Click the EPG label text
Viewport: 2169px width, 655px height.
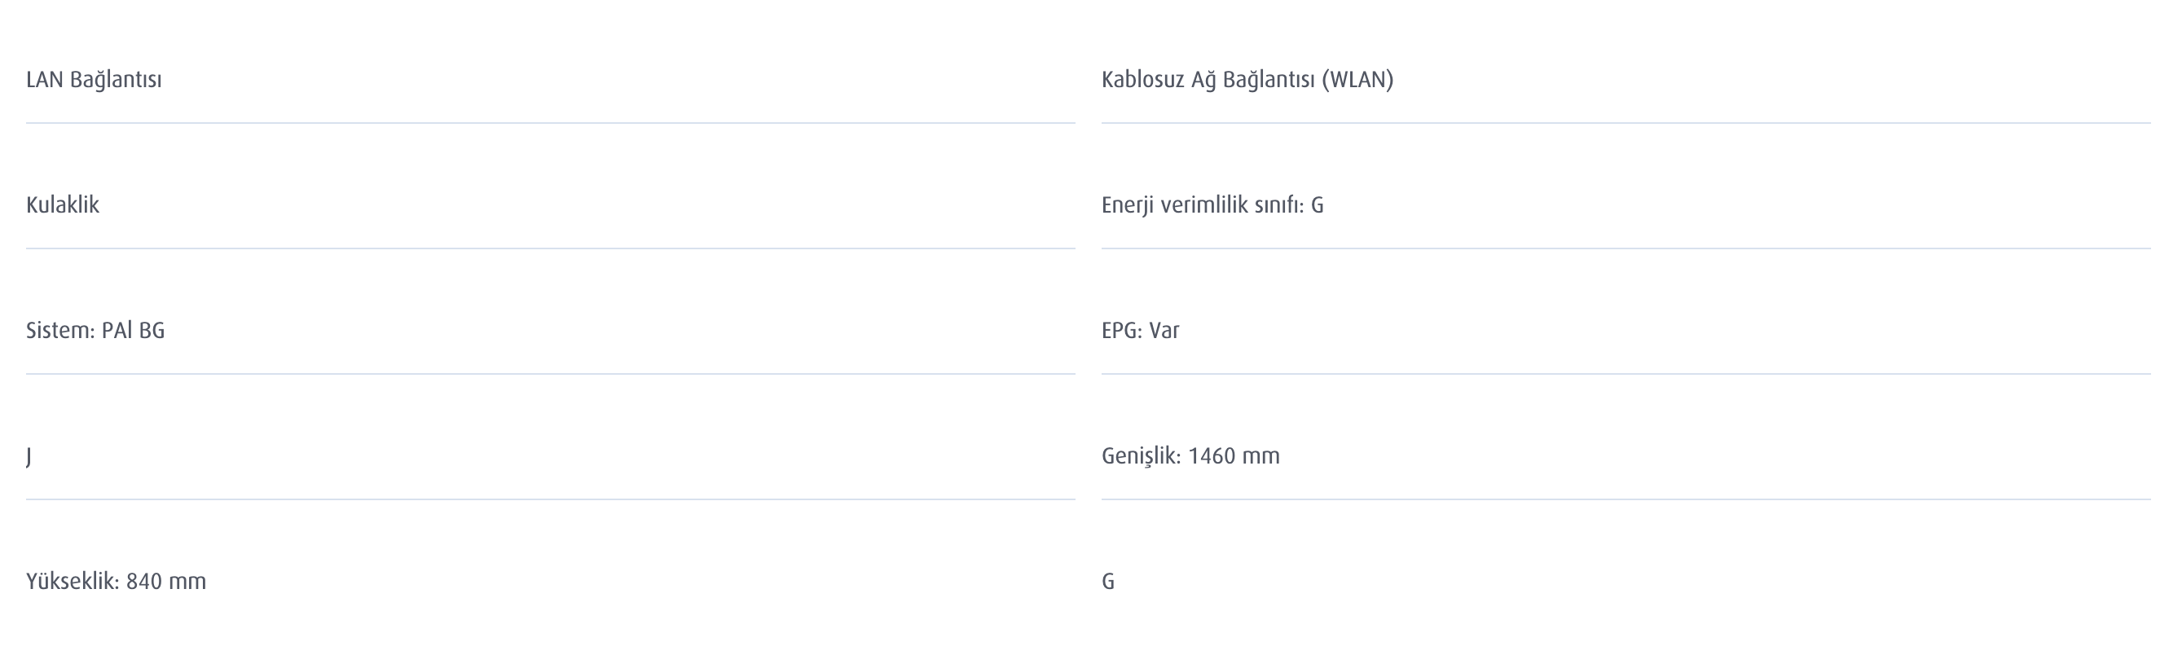[1120, 331]
